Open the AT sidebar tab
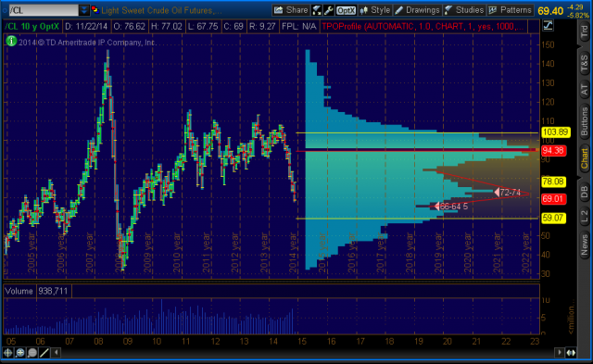The height and width of the screenshot is (364, 593). 585,90
